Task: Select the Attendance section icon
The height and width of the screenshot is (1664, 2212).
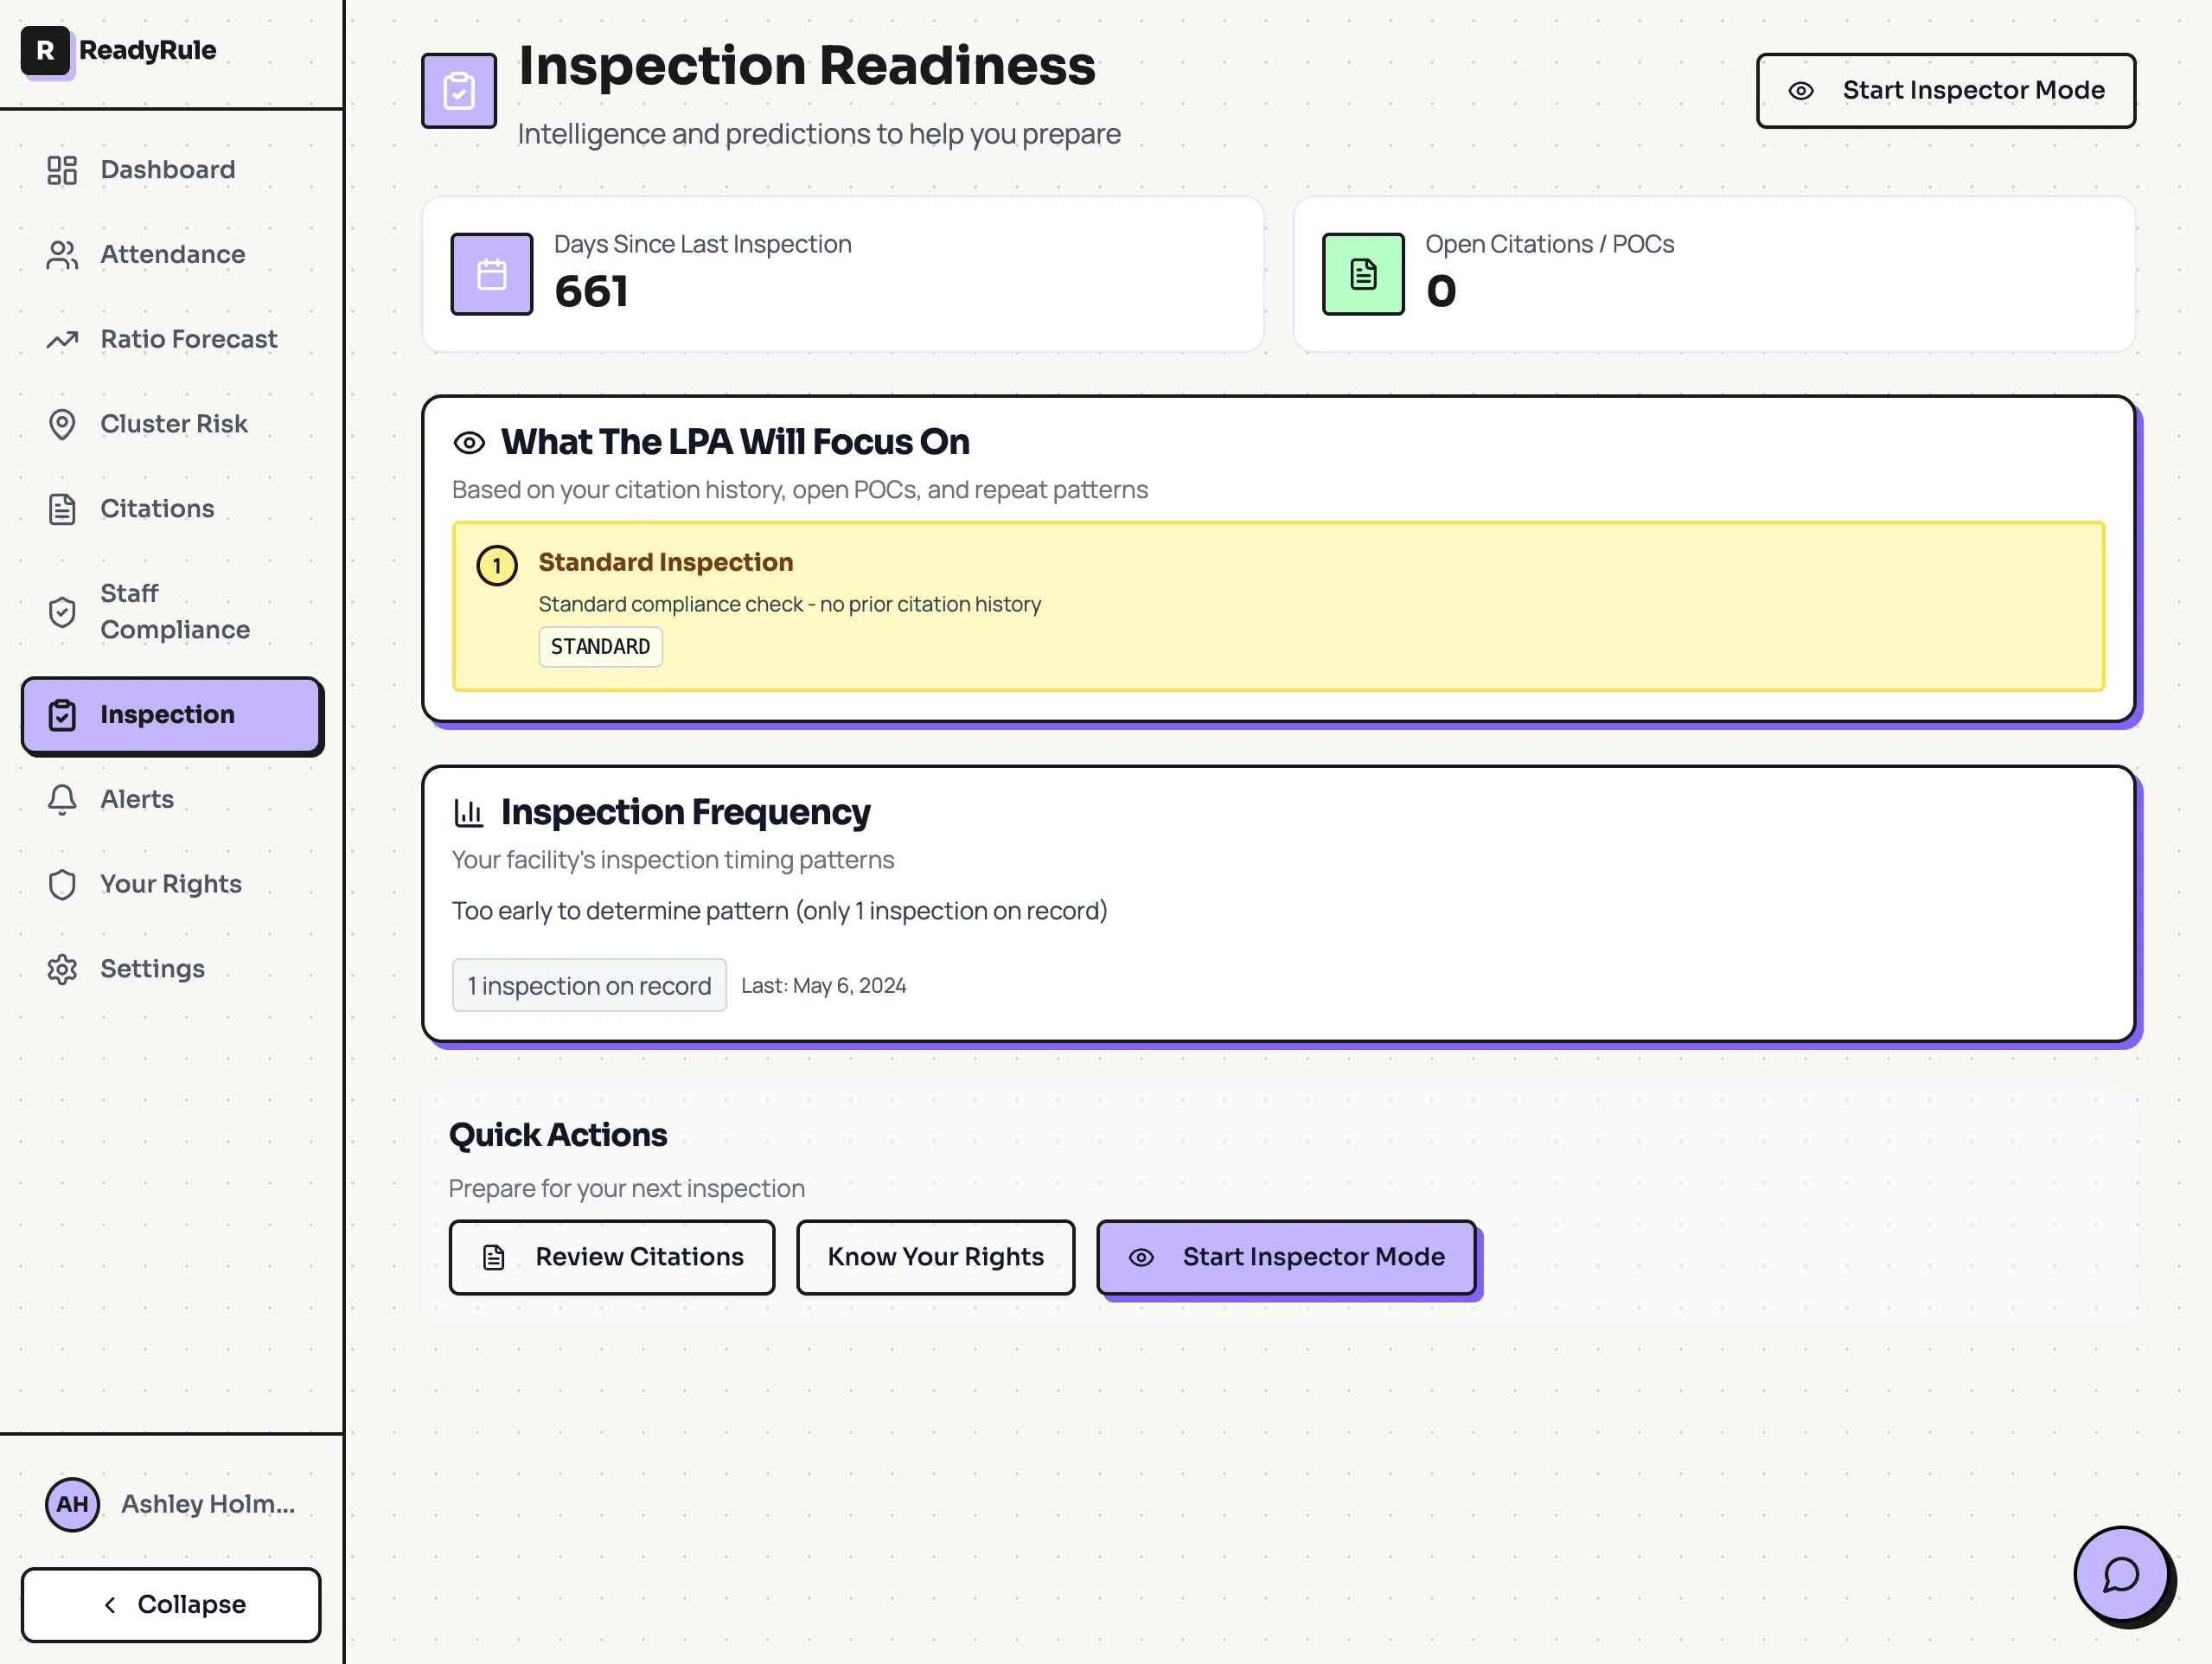Action: pyautogui.click(x=62, y=254)
